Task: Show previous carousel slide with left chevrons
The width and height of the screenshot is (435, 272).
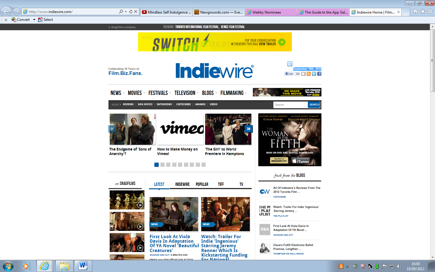Action: pos(112,129)
